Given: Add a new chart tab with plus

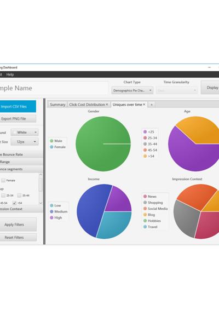Looking at the screenshot, I should coord(152,105).
